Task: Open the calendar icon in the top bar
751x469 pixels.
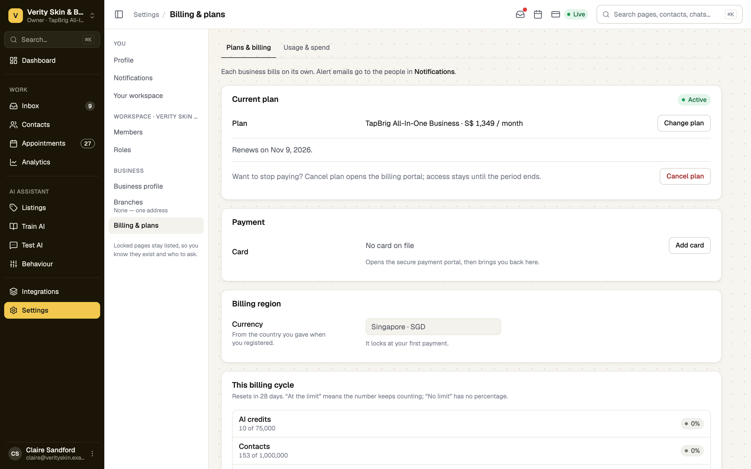Action: pos(538,14)
